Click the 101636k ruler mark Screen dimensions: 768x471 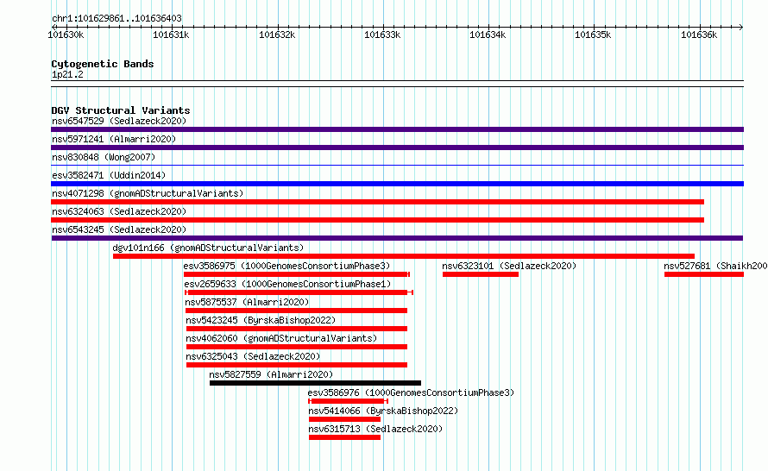point(700,35)
